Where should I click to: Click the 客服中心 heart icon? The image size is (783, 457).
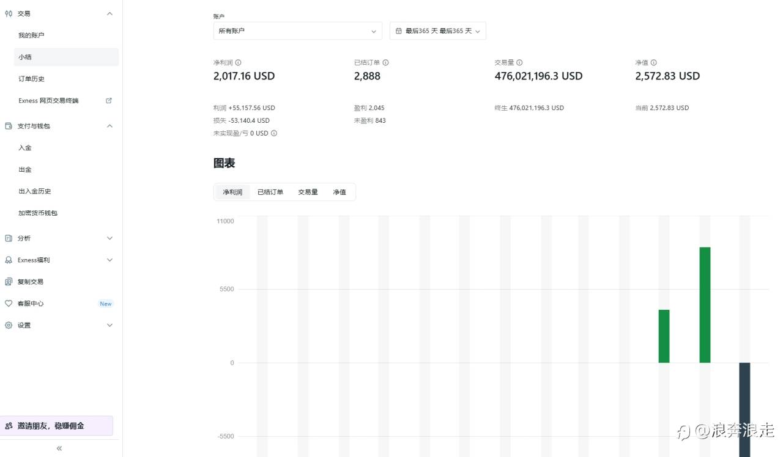point(9,304)
